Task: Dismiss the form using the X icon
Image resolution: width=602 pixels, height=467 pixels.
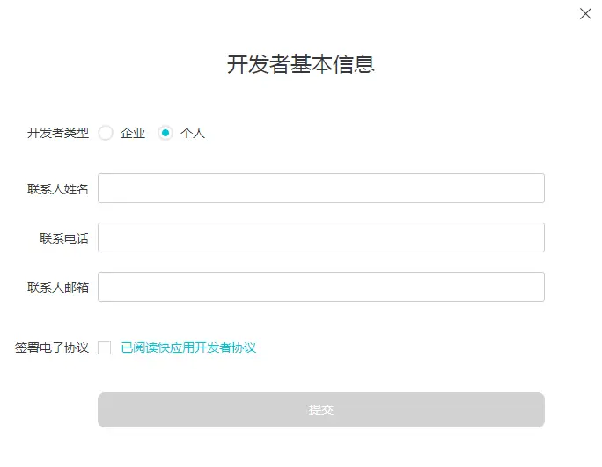Action: click(585, 14)
